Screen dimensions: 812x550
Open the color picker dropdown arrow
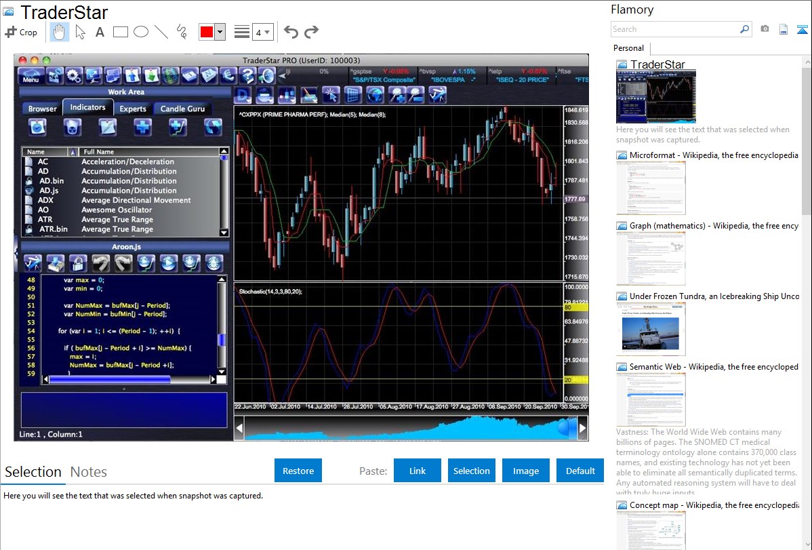(x=220, y=32)
